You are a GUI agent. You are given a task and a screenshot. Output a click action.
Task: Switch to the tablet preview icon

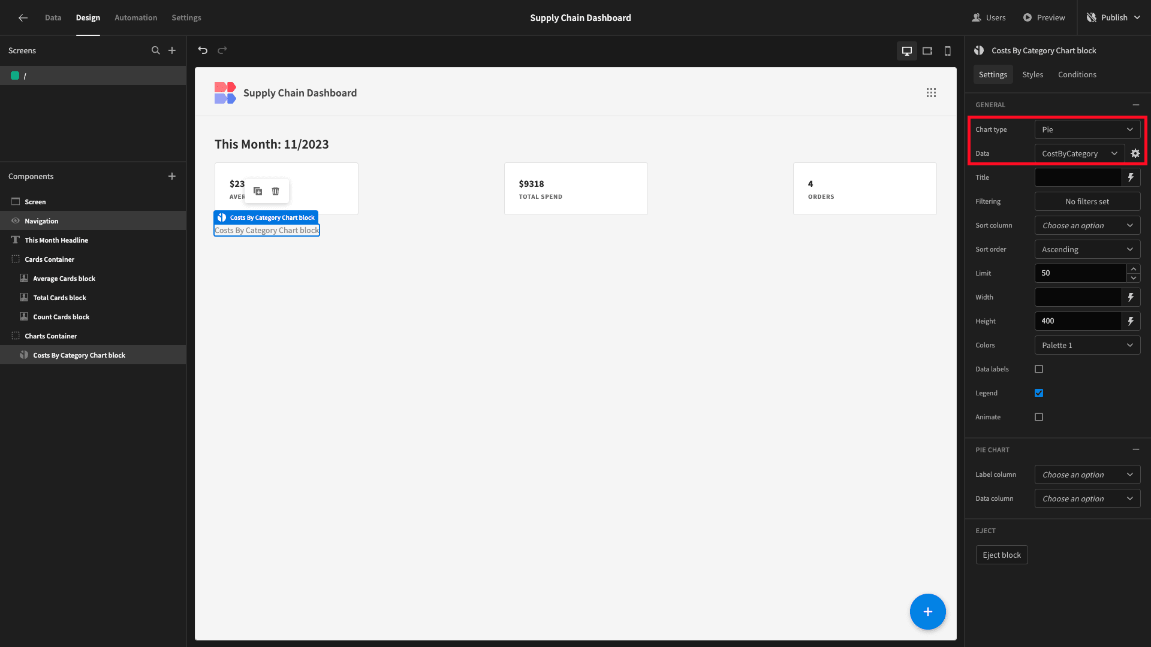point(927,51)
